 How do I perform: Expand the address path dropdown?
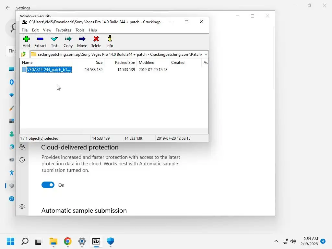coord(206,54)
